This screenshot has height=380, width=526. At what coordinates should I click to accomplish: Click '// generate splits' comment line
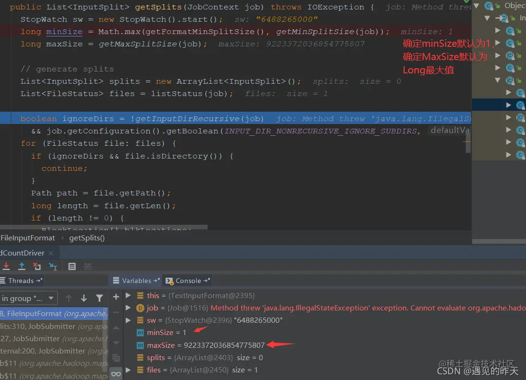(x=67, y=69)
